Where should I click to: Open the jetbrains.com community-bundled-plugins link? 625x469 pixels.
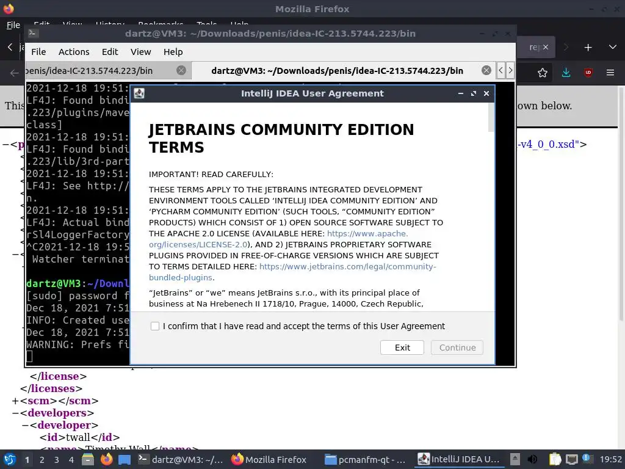(292, 272)
